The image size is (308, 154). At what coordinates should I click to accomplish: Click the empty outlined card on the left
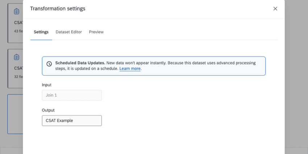click(15, 114)
